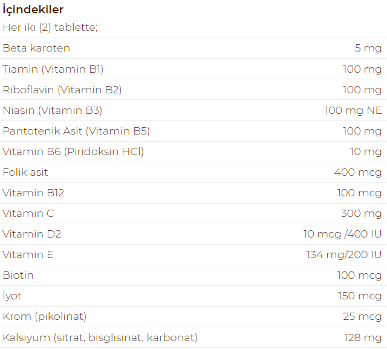Select the 100 mg NE value
Screen dimensions: 387x349
click(353, 110)
